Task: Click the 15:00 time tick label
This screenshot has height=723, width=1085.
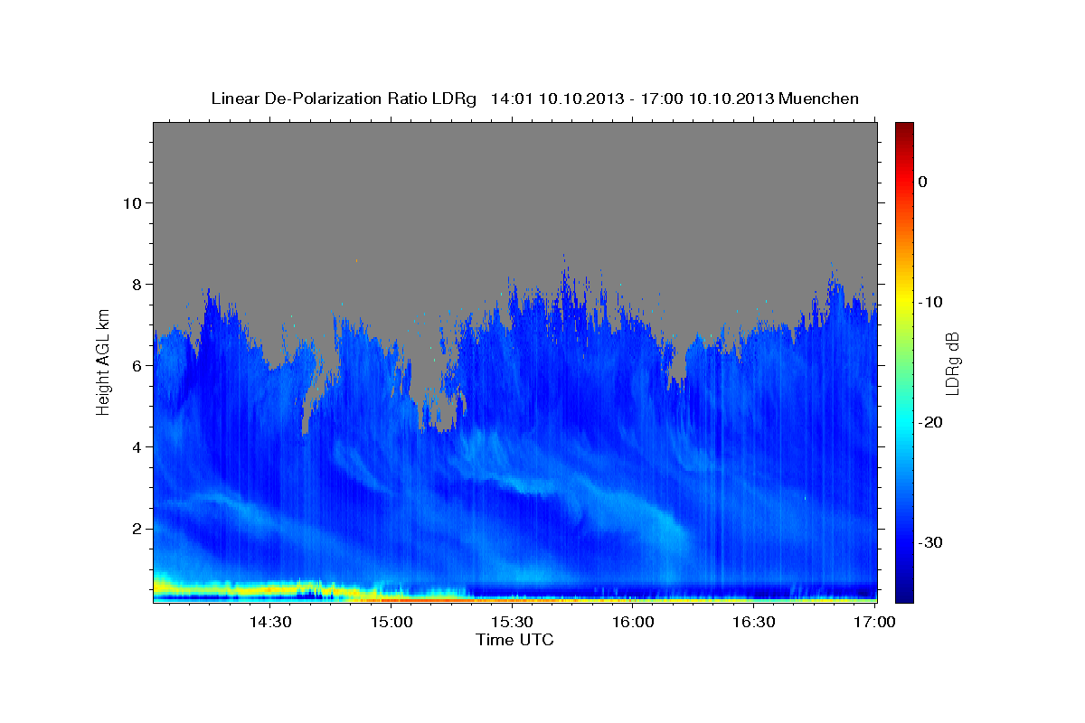Action: pyautogui.click(x=391, y=622)
